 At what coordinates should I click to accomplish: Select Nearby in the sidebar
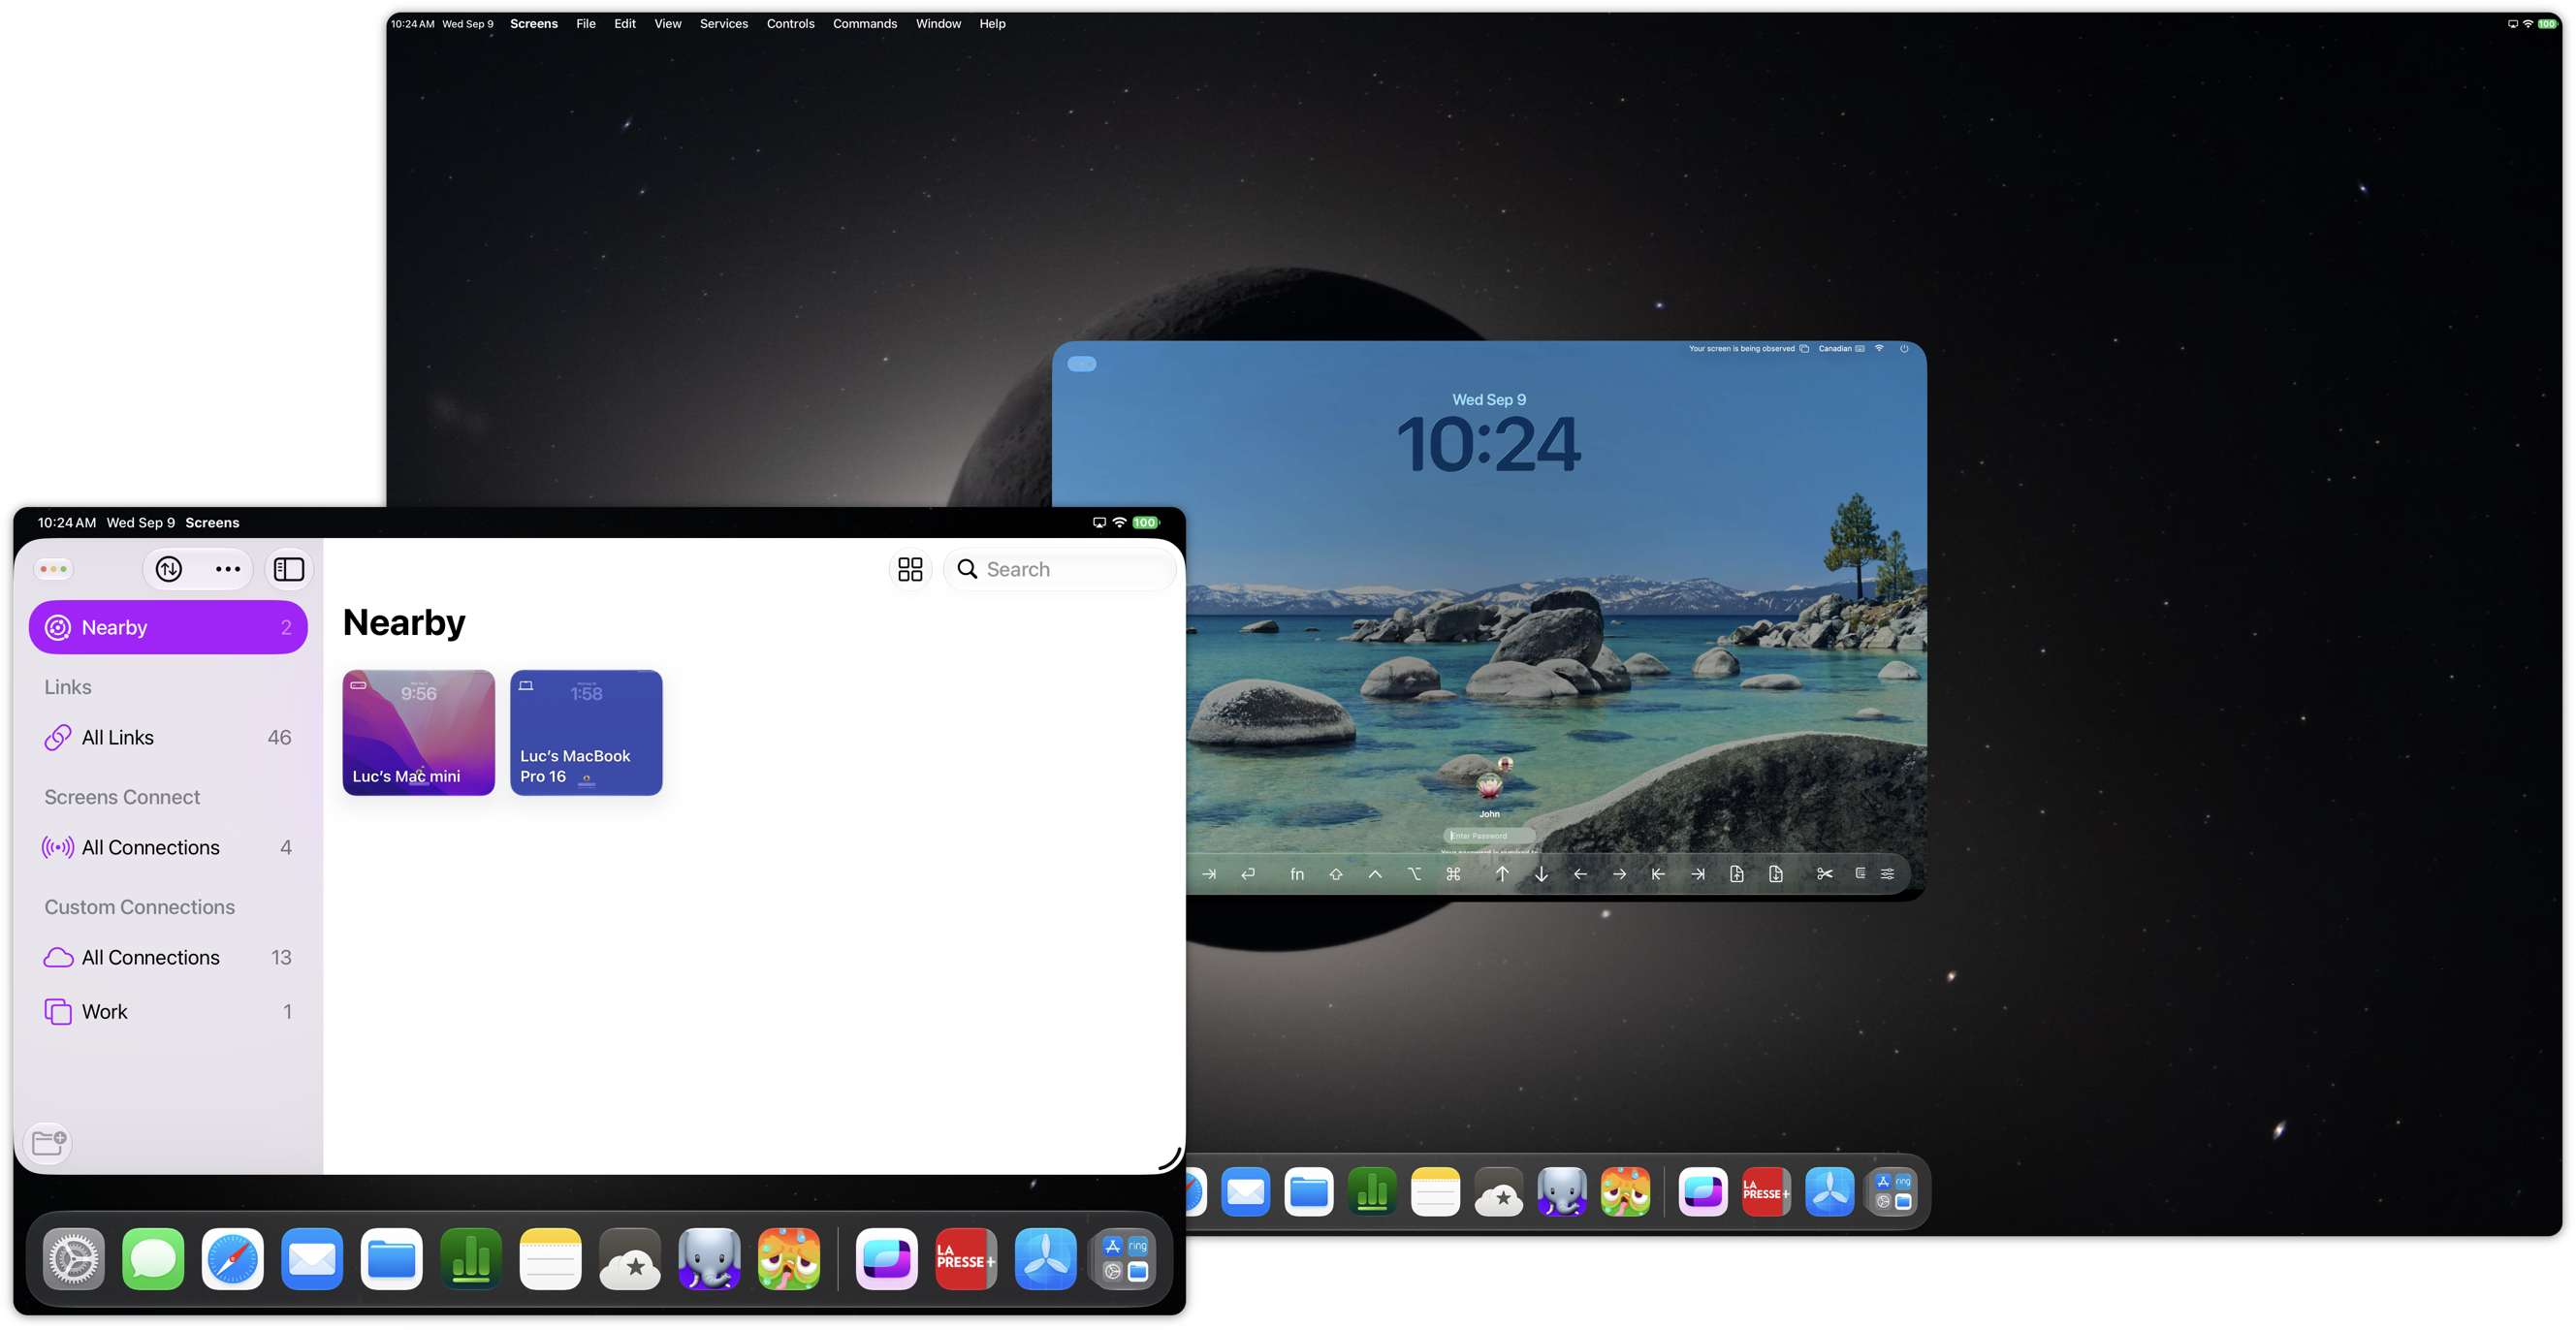click(x=168, y=627)
